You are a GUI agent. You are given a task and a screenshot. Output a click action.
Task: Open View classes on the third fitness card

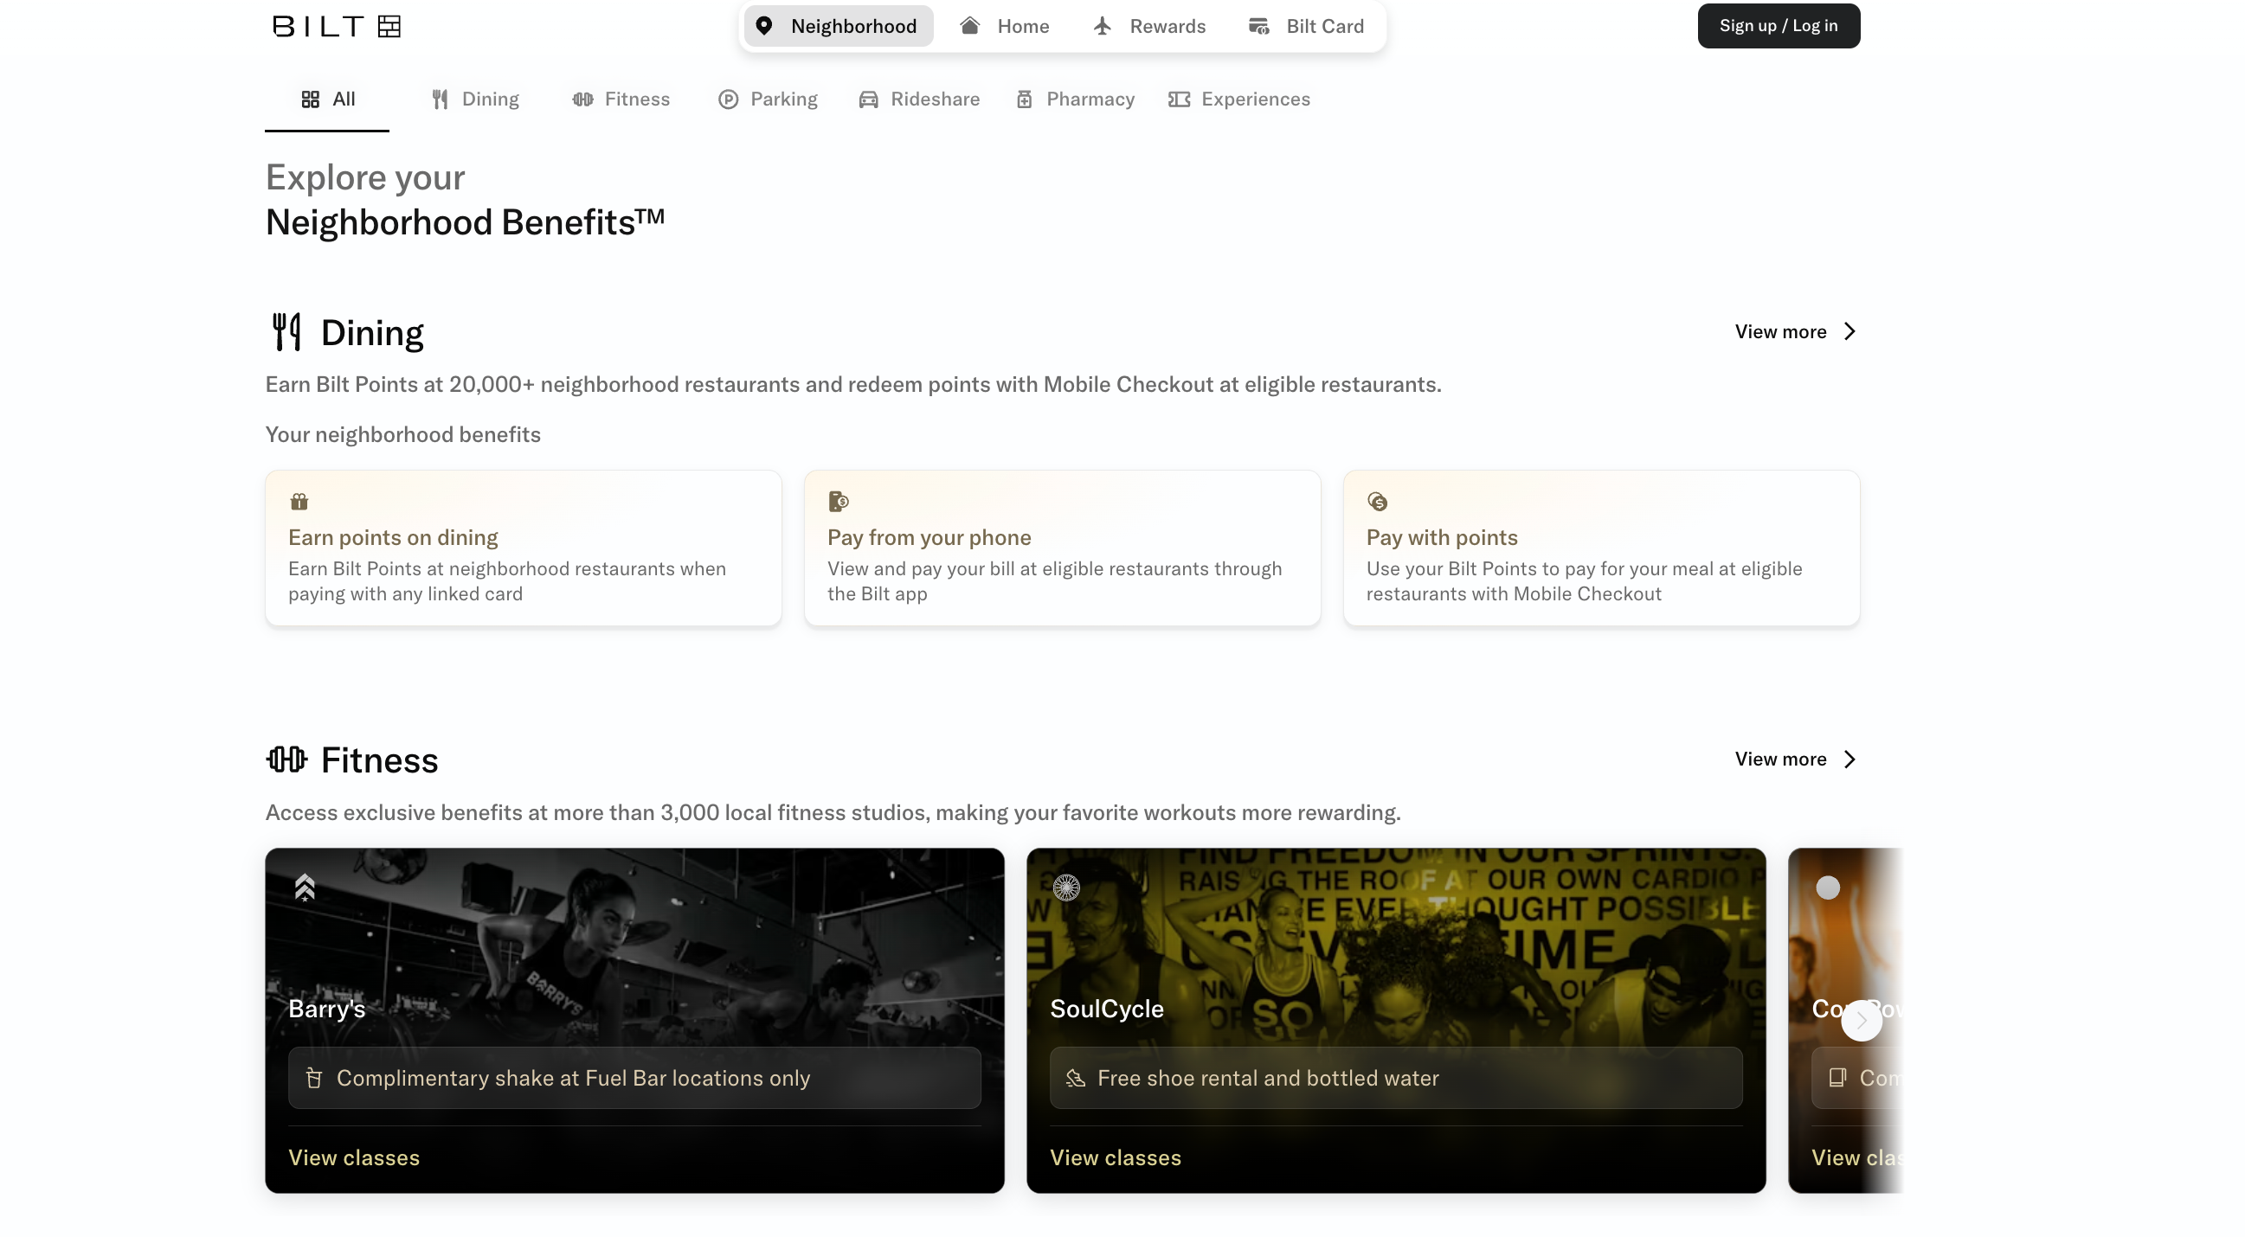1856,1157
